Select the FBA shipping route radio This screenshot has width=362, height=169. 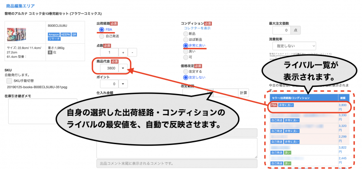click(x=101, y=29)
